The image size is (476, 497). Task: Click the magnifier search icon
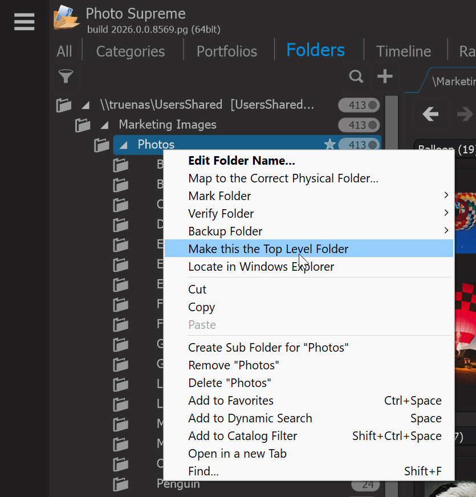pyautogui.click(x=356, y=76)
